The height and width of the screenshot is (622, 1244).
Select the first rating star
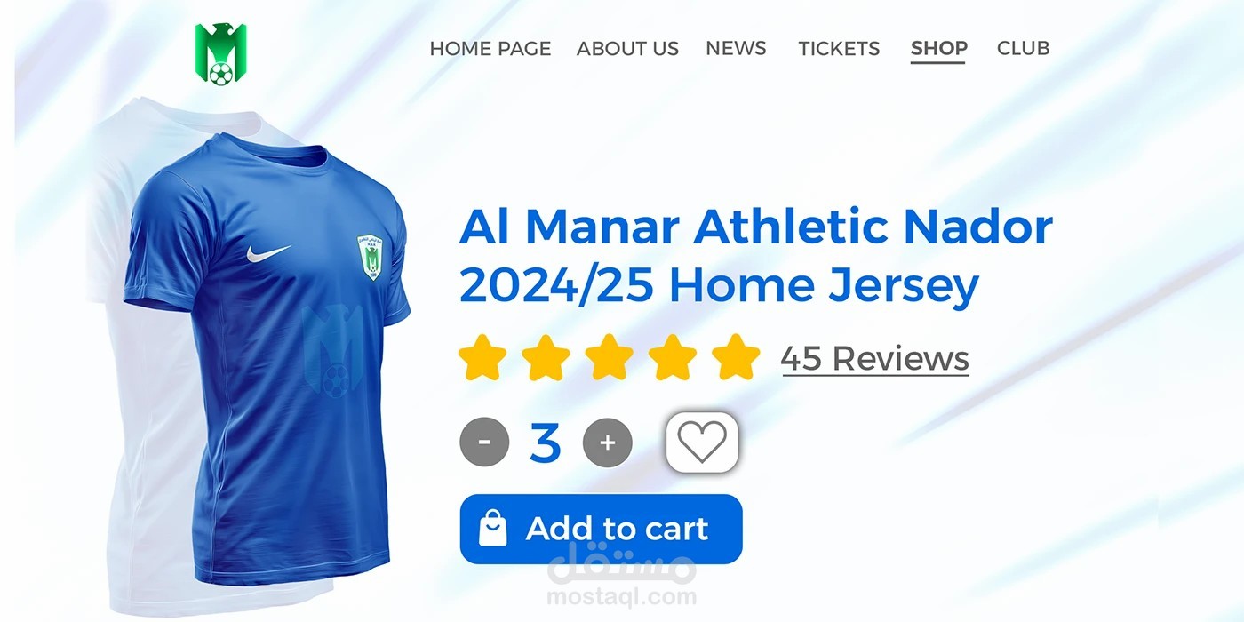click(x=482, y=357)
